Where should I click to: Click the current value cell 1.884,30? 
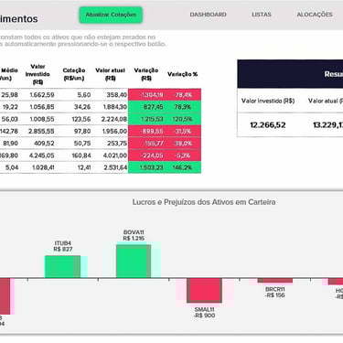click(x=115, y=107)
